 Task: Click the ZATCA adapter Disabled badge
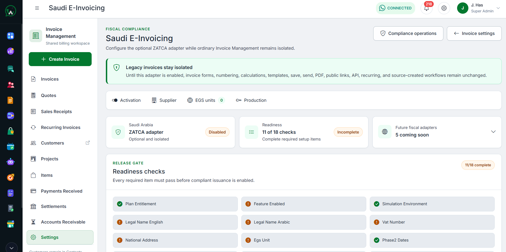coord(217,132)
